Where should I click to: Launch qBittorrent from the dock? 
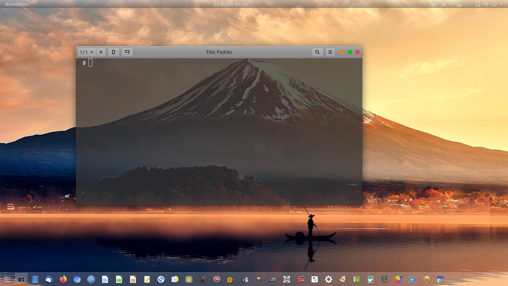pos(91,279)
